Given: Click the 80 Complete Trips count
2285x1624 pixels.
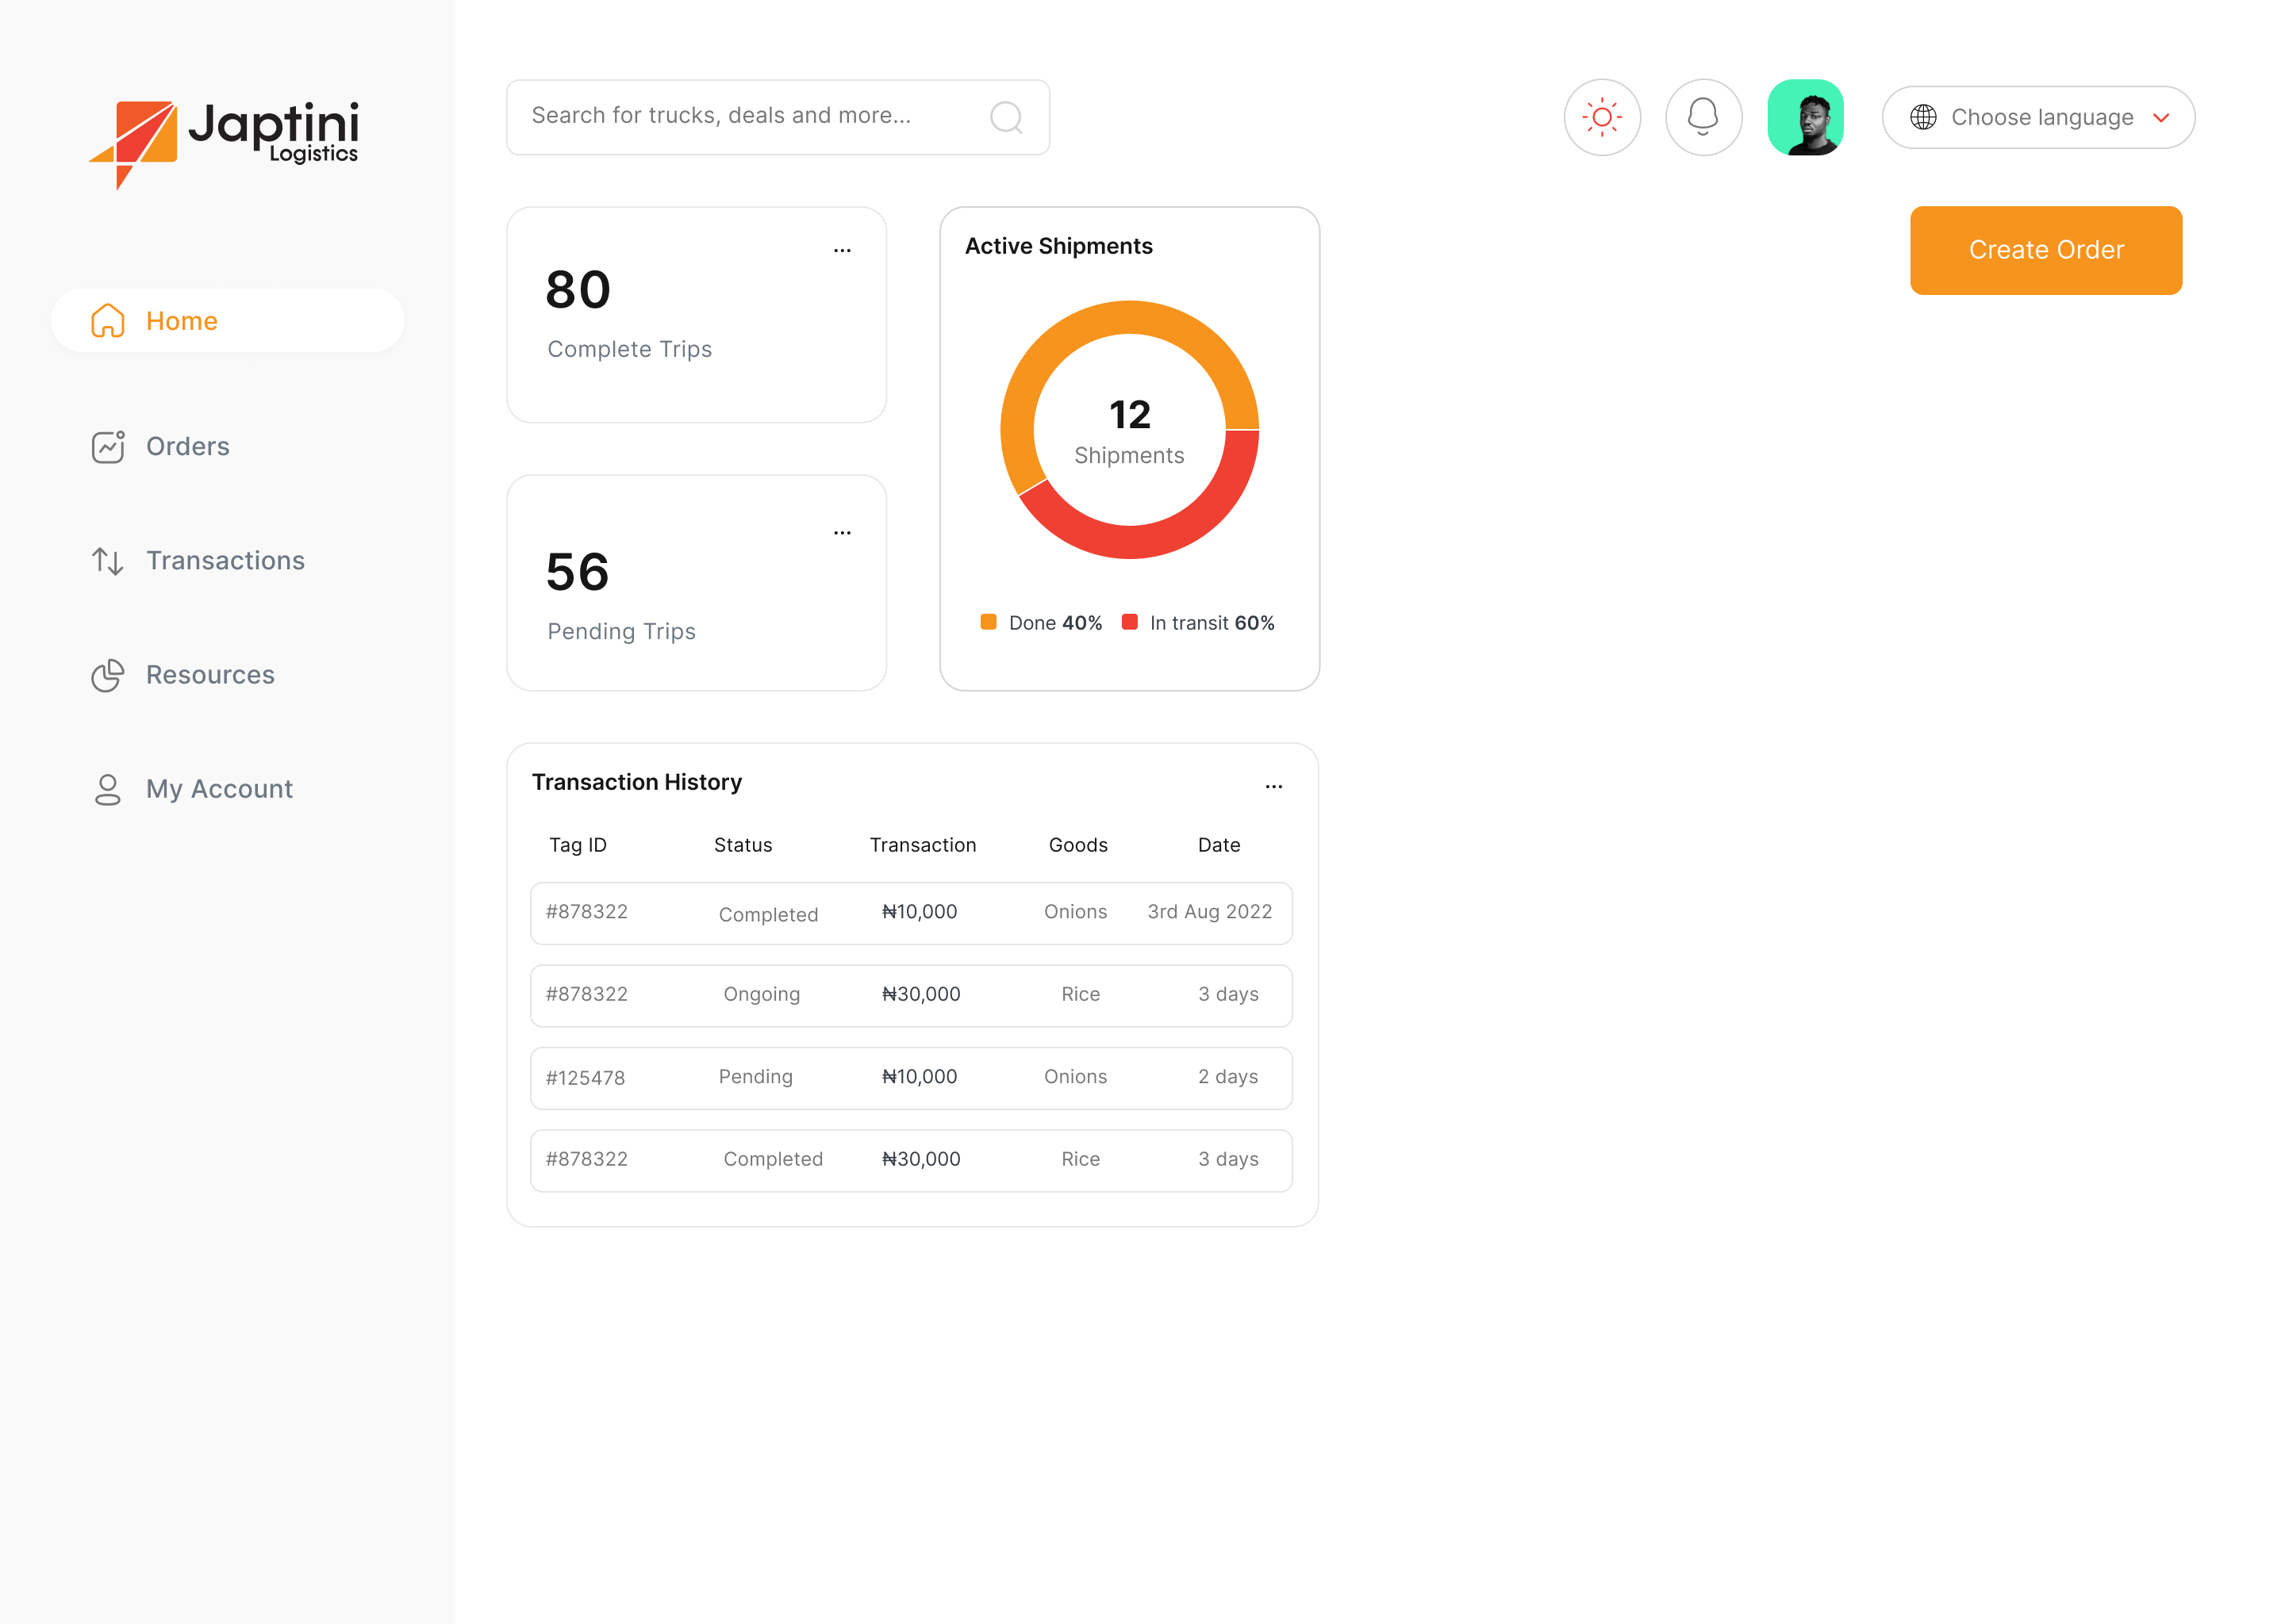Looking at the screenshot, I should (x=578, y=290).
